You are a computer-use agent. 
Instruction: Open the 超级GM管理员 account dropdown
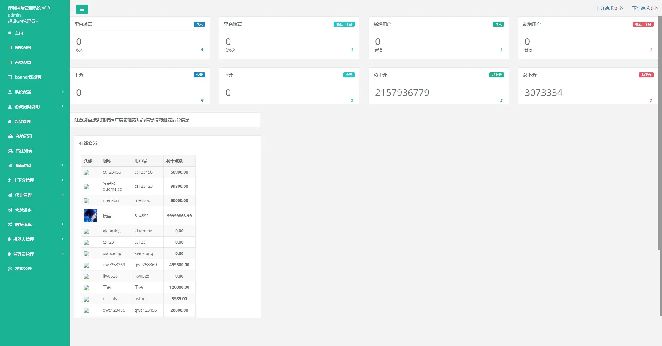coord(23,21)
